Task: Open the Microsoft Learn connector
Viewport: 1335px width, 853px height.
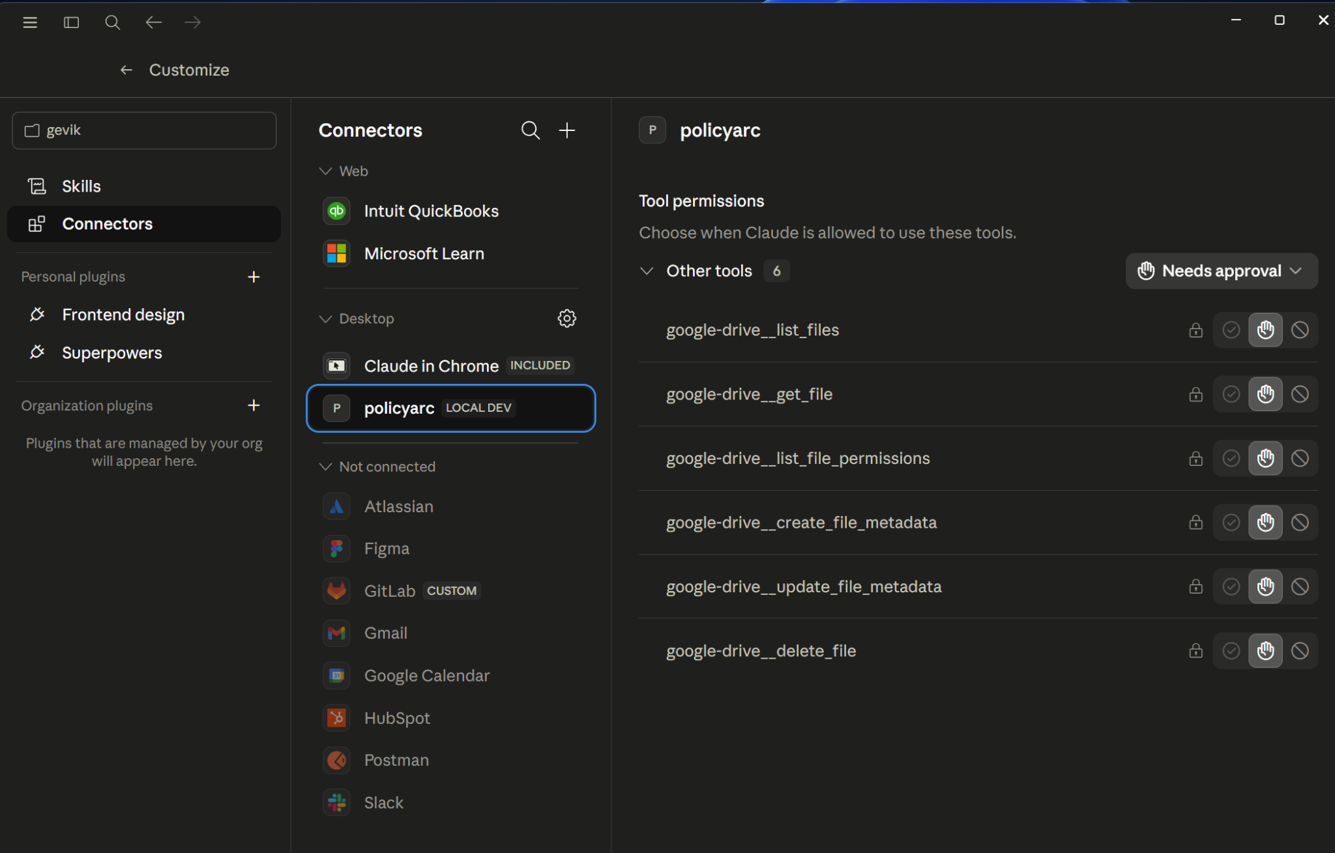Action: [451, 253]
